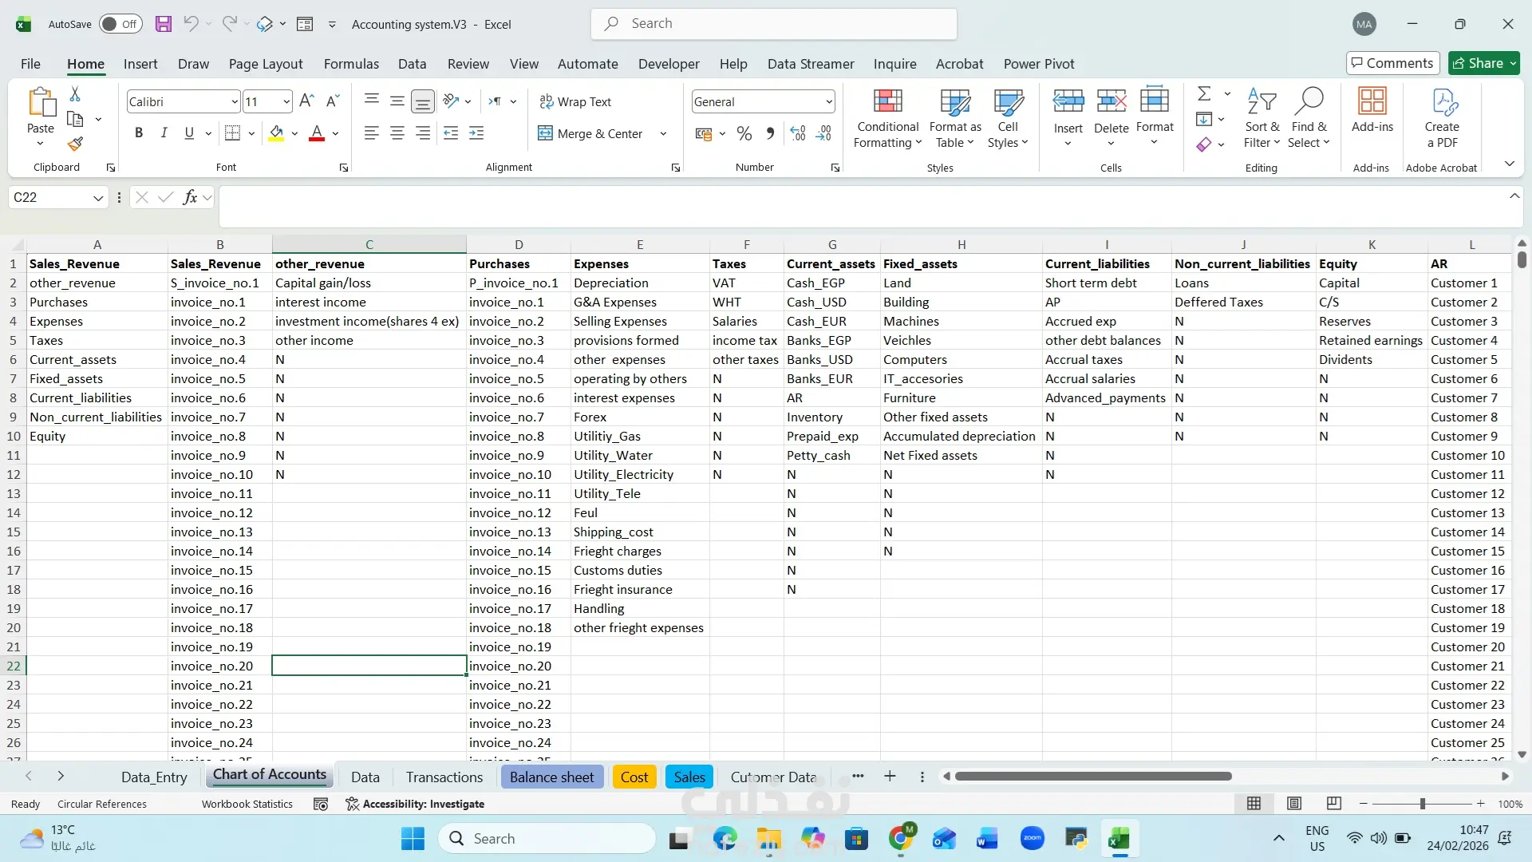1532x862 pixels.
Task: Open the Name Box dropdown arrow
Action: click(x=98, y=197)
